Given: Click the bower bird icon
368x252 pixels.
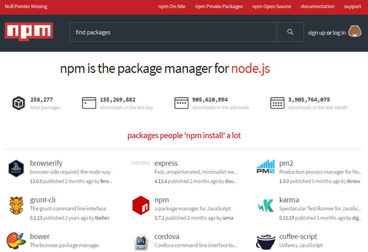Looking at the screenshot, I should (x=16, y=241).
